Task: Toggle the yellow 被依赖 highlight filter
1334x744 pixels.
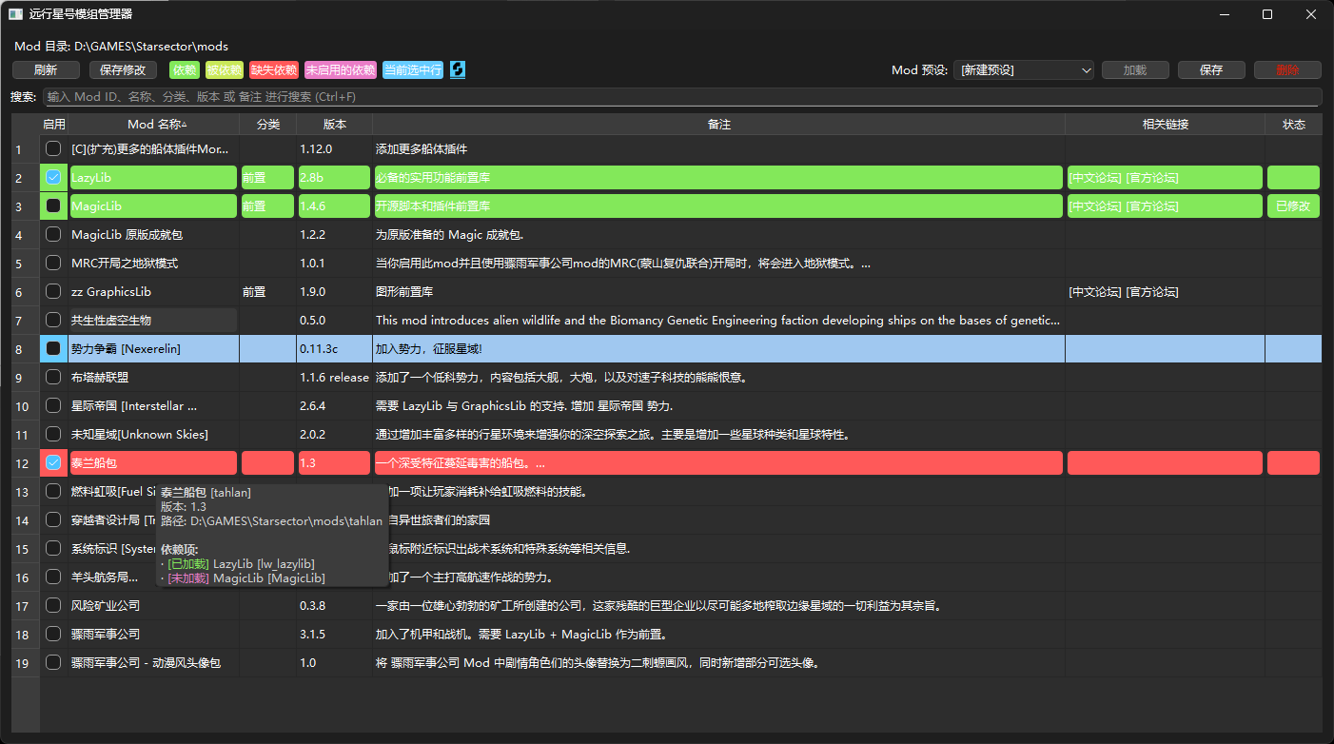Action: (x=224, y=69)
